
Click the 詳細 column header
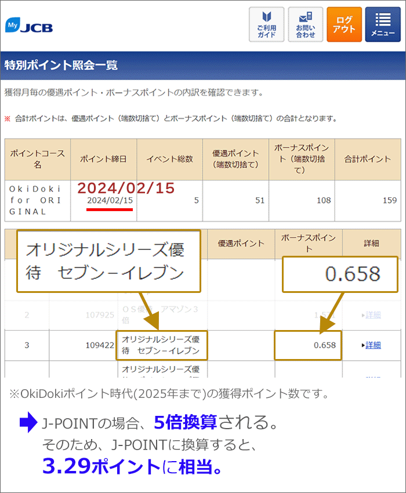(x=371, y=244)
